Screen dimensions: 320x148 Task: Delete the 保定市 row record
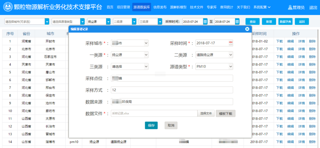[x=312, y=95]
